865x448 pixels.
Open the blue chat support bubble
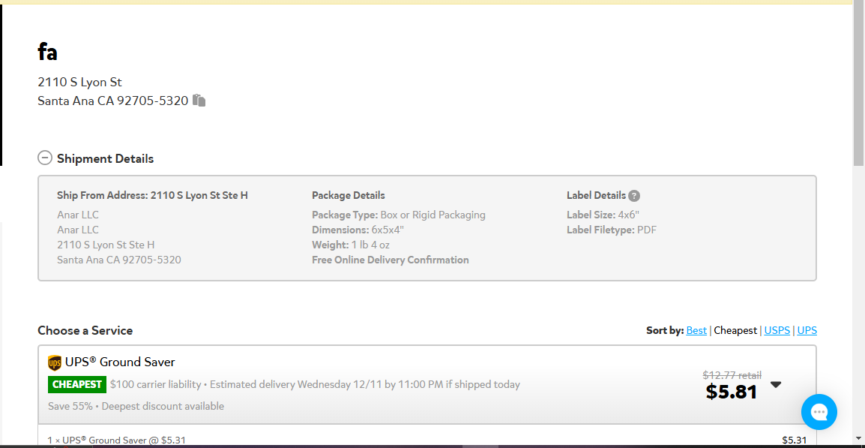pyautogui.click(x=819, y=412)
